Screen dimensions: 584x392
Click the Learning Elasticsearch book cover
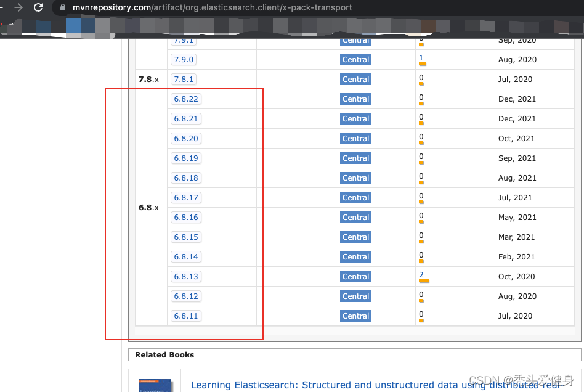click(155, 385)
